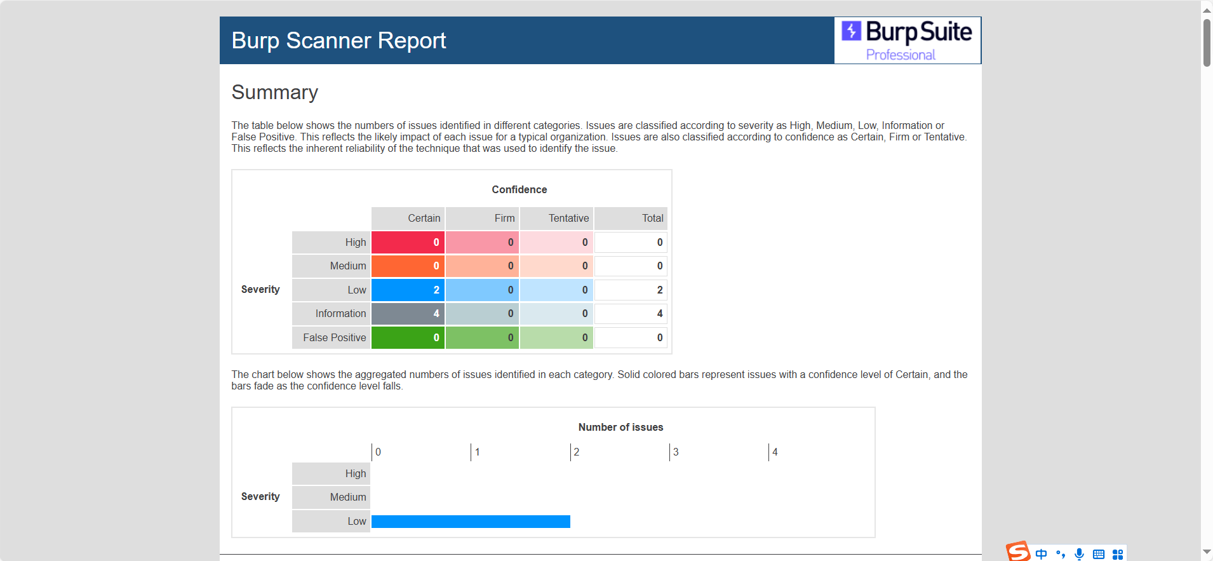Image resolution: width=1213 pixels, height=561 pixels.
Task: Click the red High Certain cell
Action: 408,242
